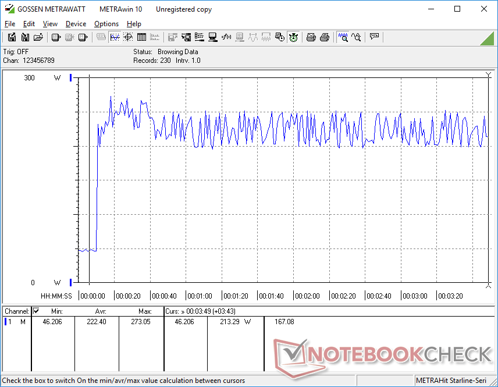Click the Status: Browsing Data text

165,51
